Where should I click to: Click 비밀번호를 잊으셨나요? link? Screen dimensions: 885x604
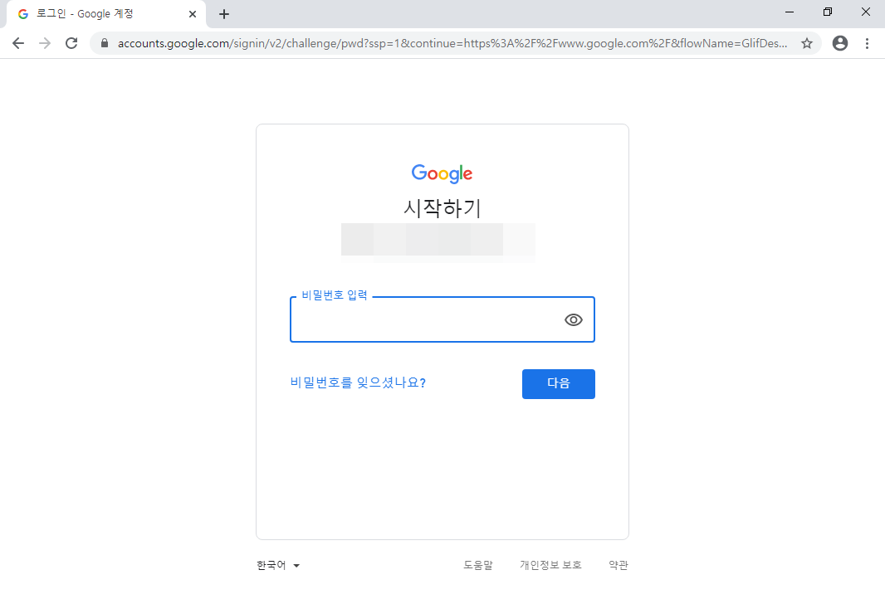(x=358, y=383)
